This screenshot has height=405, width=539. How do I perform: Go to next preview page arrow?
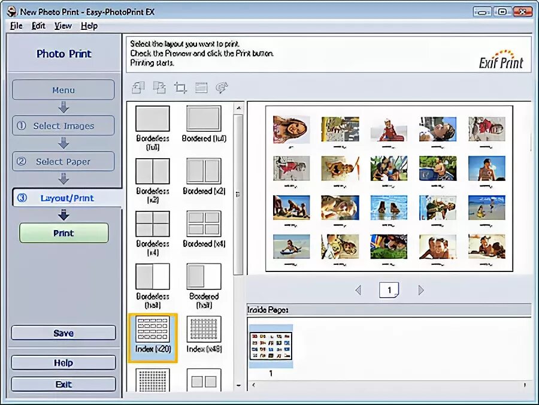click(421, 290)
